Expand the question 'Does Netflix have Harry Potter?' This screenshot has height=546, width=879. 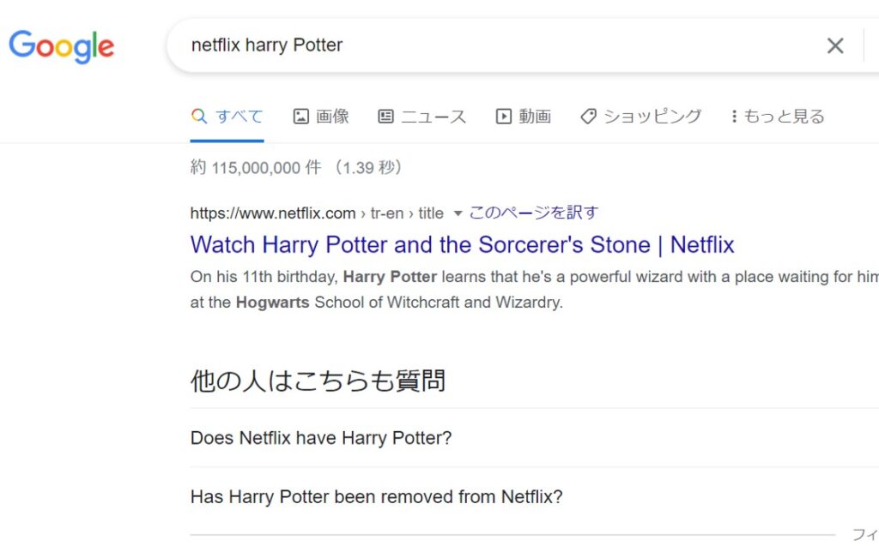click(320, 438)
